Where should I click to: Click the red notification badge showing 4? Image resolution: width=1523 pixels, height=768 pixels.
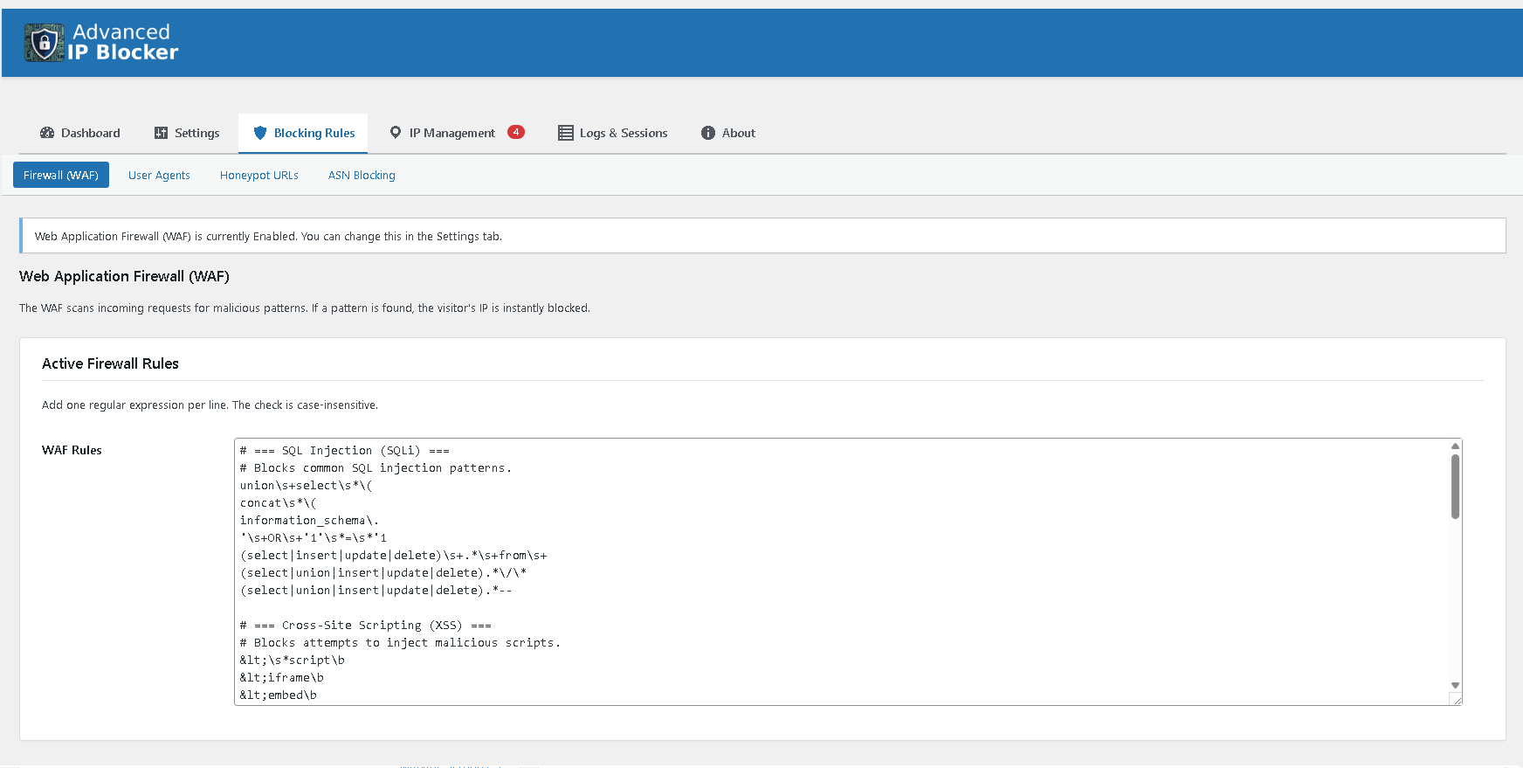click(516, 132)
